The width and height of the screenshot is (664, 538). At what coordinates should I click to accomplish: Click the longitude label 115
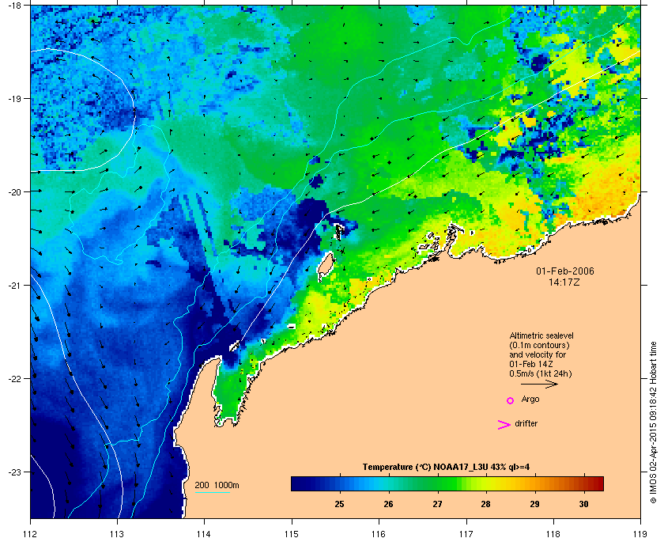[x=292, y=534]
